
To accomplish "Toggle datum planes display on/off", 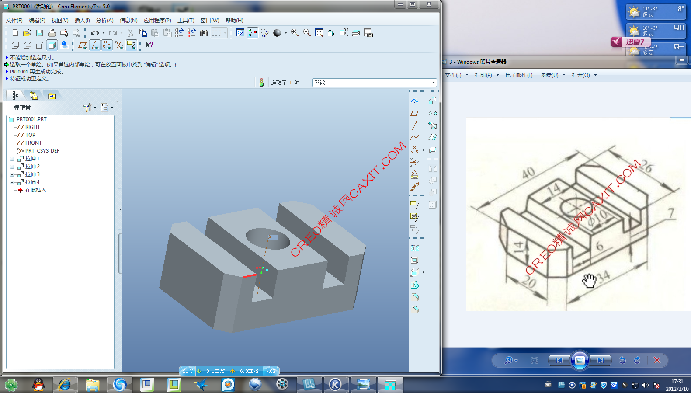I will tap(82, 45).
